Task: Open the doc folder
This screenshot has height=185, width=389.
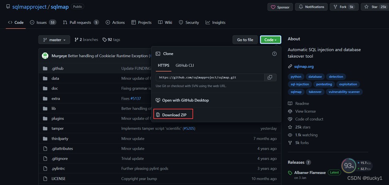Action: [55, 89]
